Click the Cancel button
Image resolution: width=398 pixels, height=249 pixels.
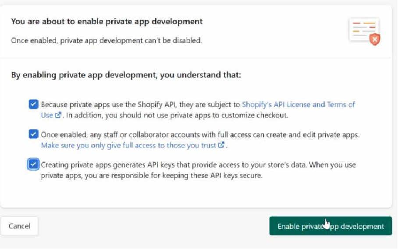[19, 226]
